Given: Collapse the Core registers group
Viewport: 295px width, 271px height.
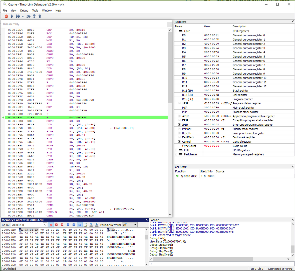Looking at the screenshot, I should (x=176, y=31).
